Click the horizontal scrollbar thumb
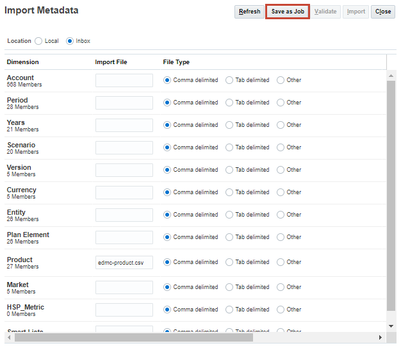The image size is (401, 348). (x=134, y=338)
